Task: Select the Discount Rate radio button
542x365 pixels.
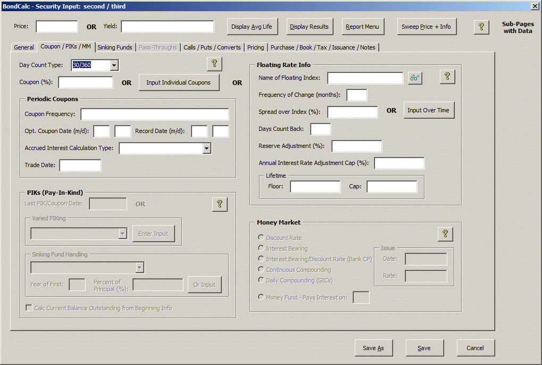Action: [x=261, y=237]
